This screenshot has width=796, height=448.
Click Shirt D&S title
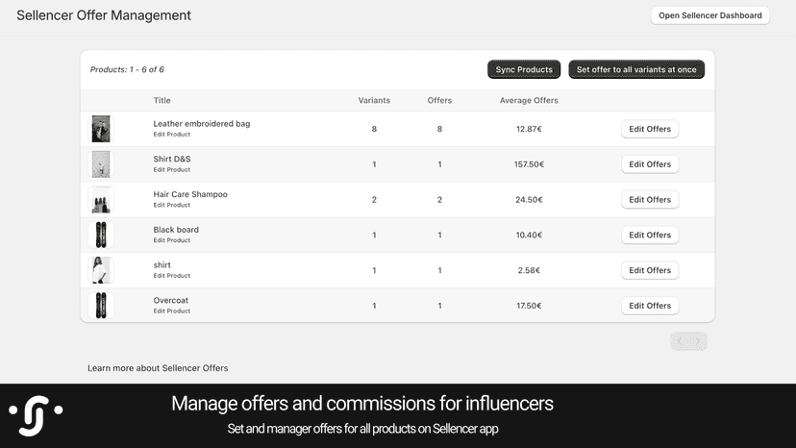172,159
